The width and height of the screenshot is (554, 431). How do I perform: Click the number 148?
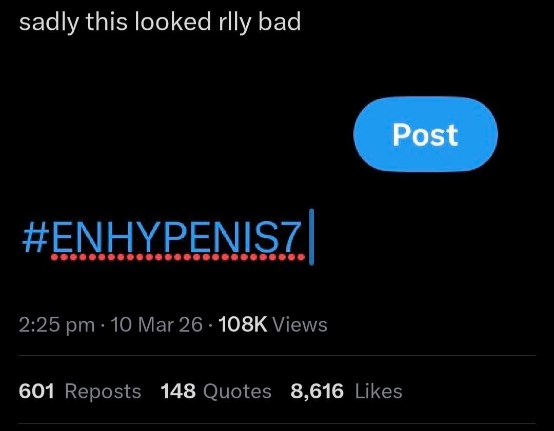point(178,392)
